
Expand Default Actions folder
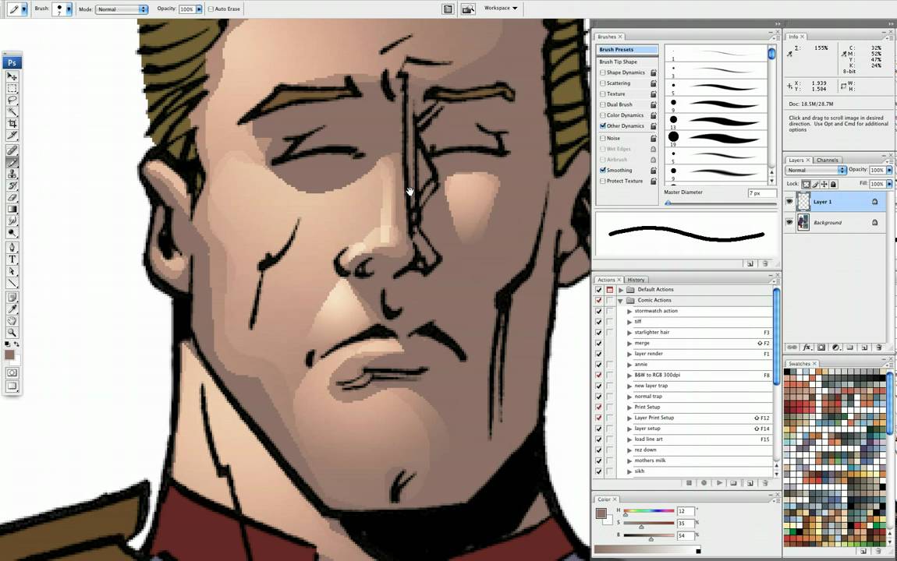coord(621,290)
